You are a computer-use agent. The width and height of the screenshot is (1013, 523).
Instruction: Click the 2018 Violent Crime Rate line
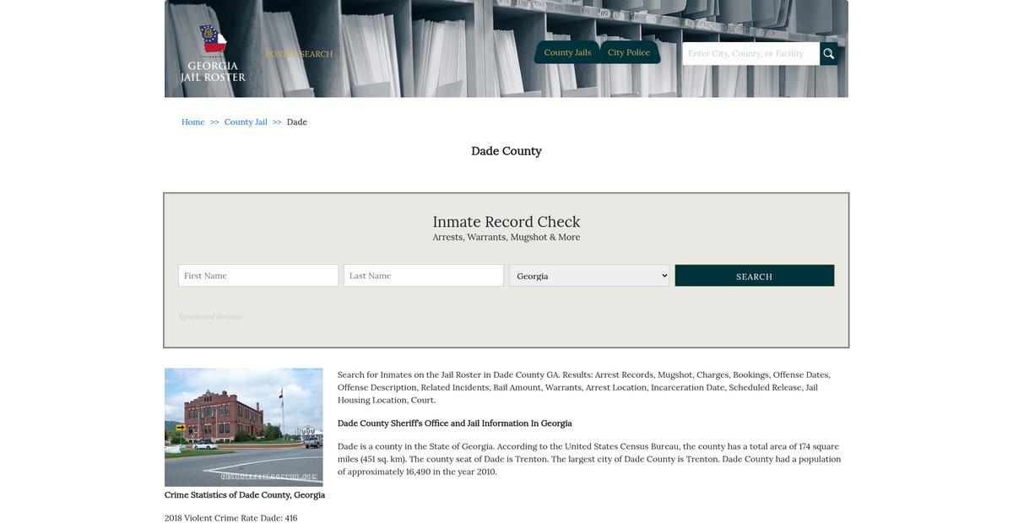[x=230, y=518]
